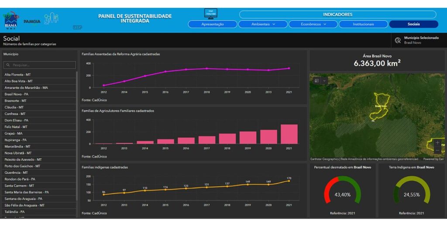Image resolution: width=447 pixels, height=235 pixels.
Task: Expand the Ambientais dropdown menu
Action: coord(263,24)
